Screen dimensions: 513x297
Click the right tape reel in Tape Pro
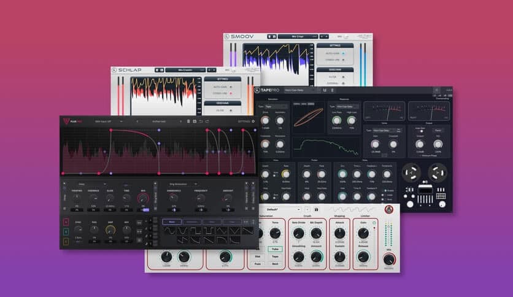(438, 172)
